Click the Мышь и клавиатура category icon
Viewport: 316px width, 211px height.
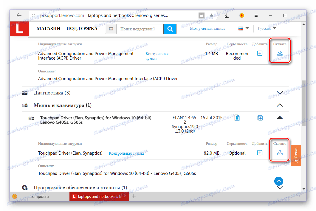pos(25,105)
